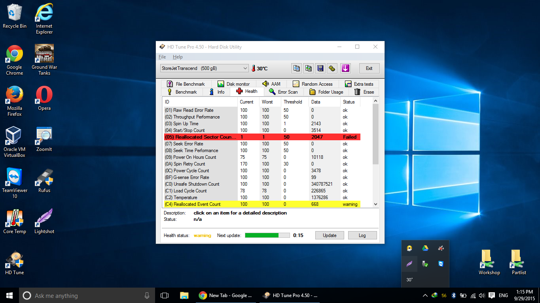The height and width of the screenshot is (303, 540).
Task: Click the Next update progress bar
Action: pyautogui.click(x=267, y=235)
